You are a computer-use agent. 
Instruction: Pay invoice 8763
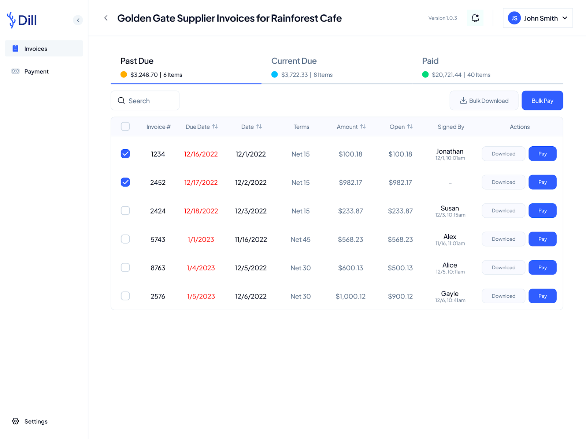542,267
